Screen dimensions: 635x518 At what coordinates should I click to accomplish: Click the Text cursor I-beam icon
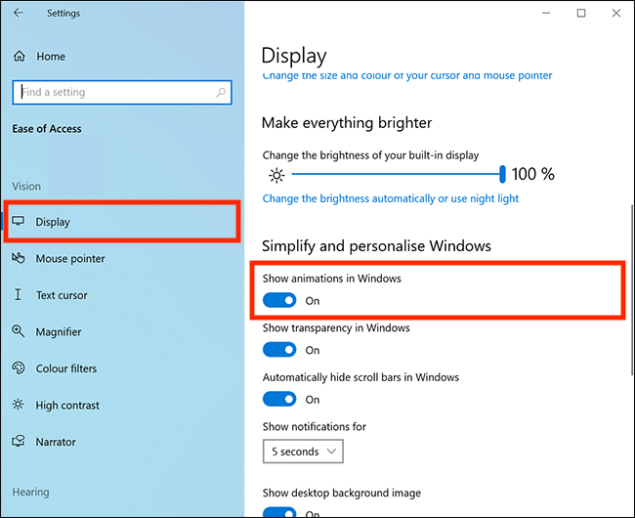tap(18, 294)
